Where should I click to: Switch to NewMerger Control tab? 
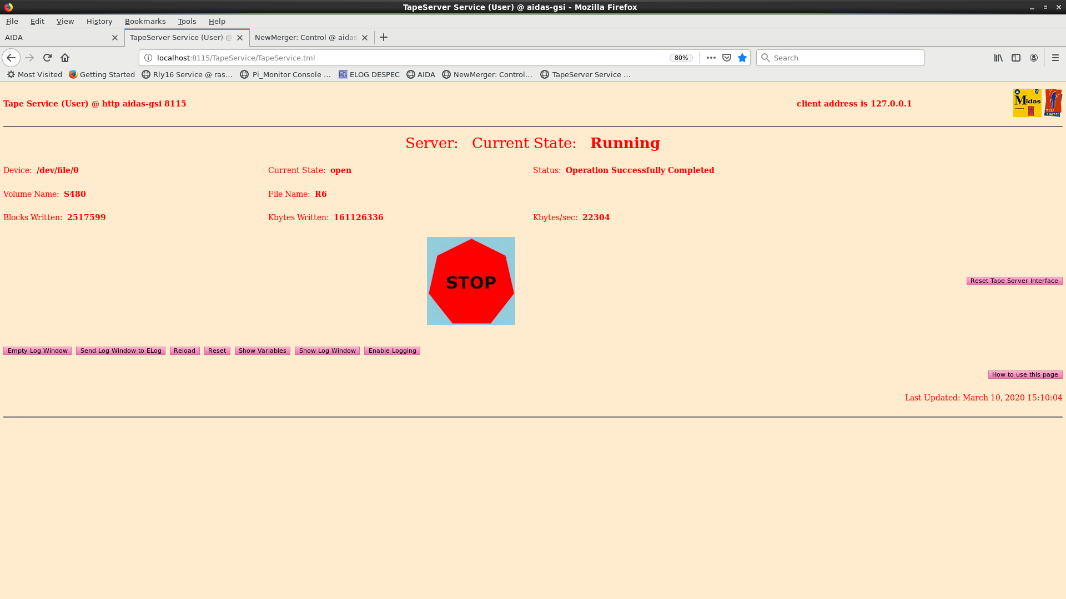click(305, 37)
